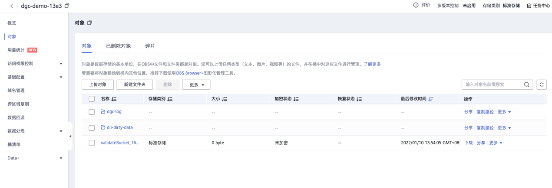Toggle the select-all header checkbox

click(x=92, y=99)
